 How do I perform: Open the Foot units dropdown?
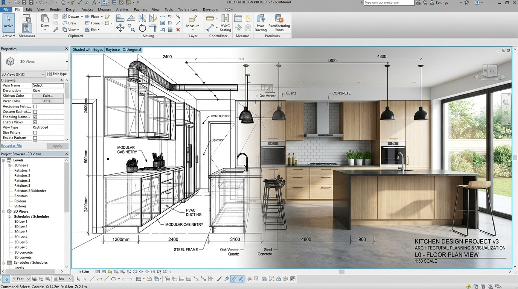tap(21, 279)
